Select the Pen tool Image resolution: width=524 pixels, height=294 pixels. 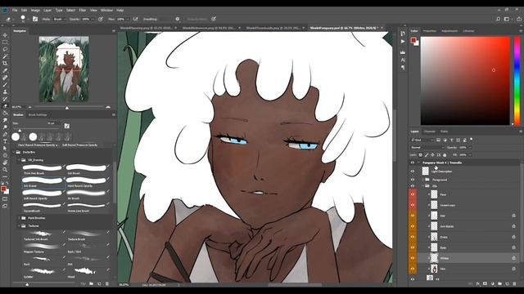[x=5, y=134]
